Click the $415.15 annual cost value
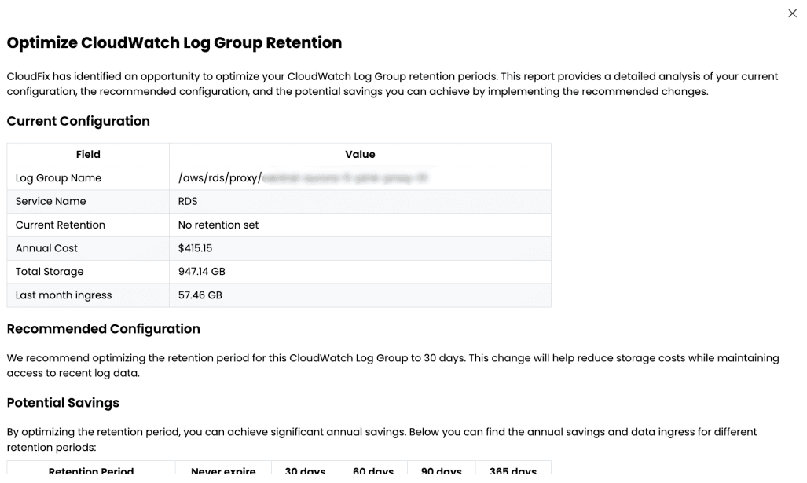This screenshot has width=807, height=483. [195, 248]
